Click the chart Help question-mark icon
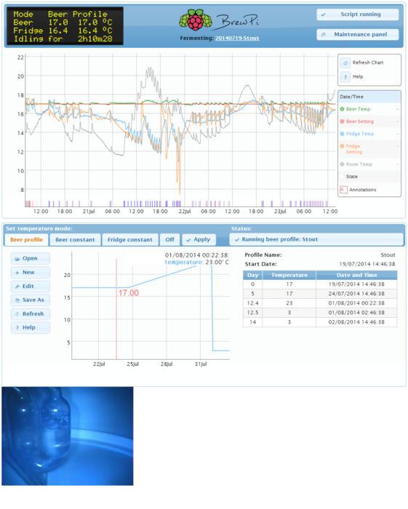408x509 pixels. 345,76
